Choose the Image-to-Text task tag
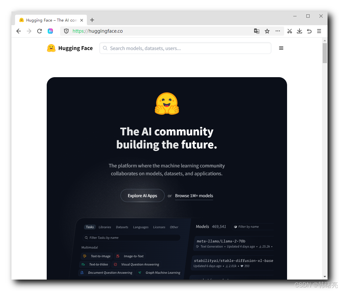This screenshot has height=291, width=339. (x=130, y=256)
